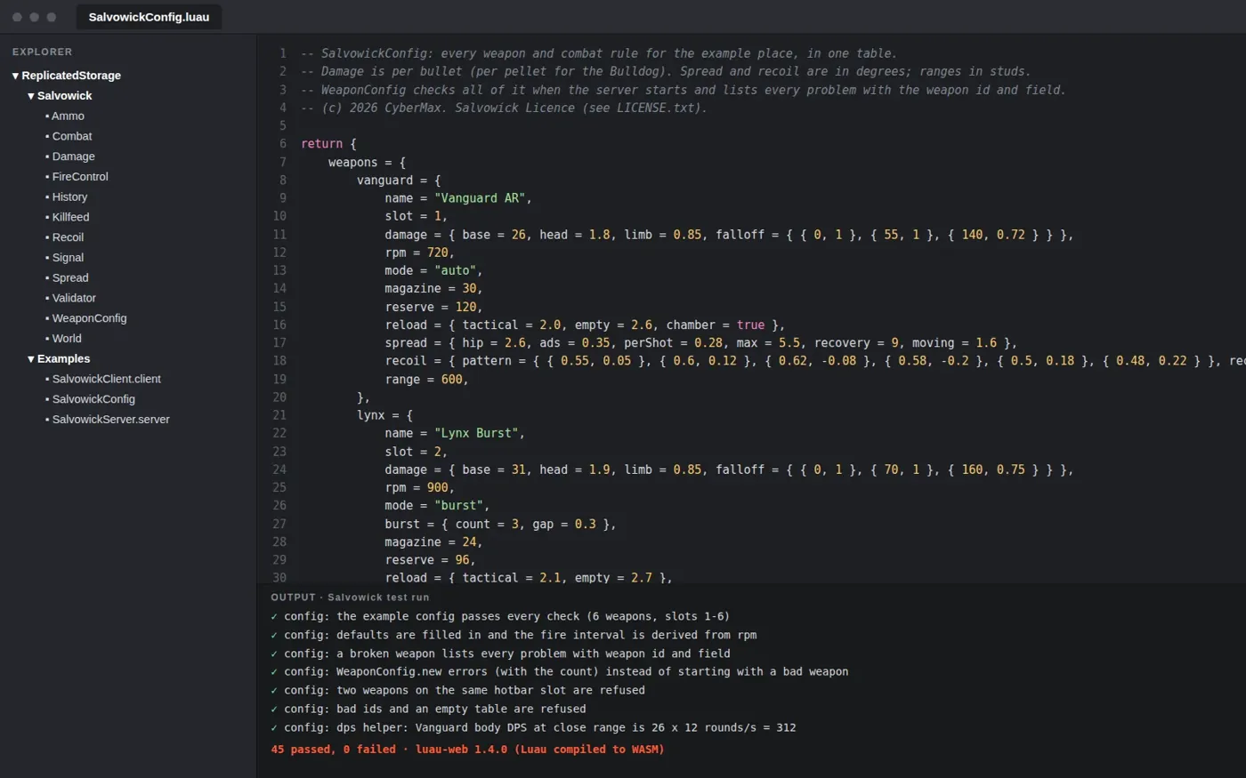Place cursor on the 'return {' line
This screenshot has width=1246, height=778.
328,144
